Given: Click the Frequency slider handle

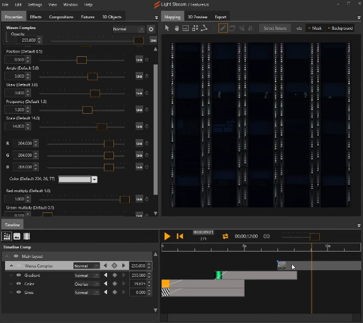Looking at the screenshot, I should [87, 110].
